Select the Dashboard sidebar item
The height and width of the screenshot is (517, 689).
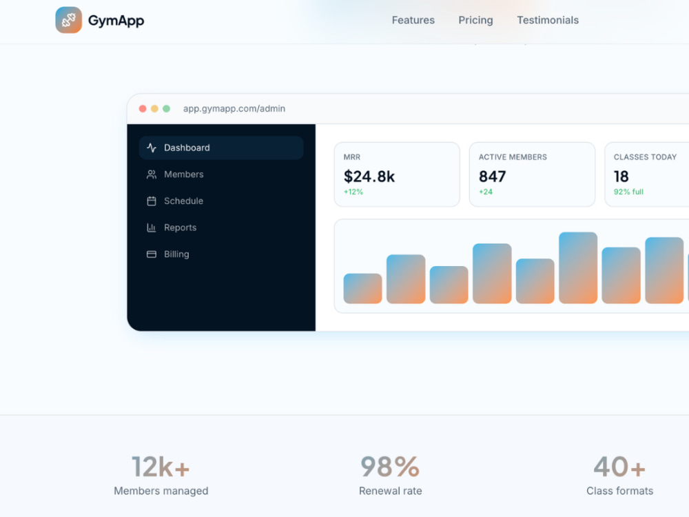(221, 148)
